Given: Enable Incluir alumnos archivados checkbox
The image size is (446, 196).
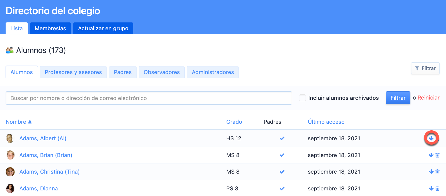Looking at the screenshot, I should (302, 98).
